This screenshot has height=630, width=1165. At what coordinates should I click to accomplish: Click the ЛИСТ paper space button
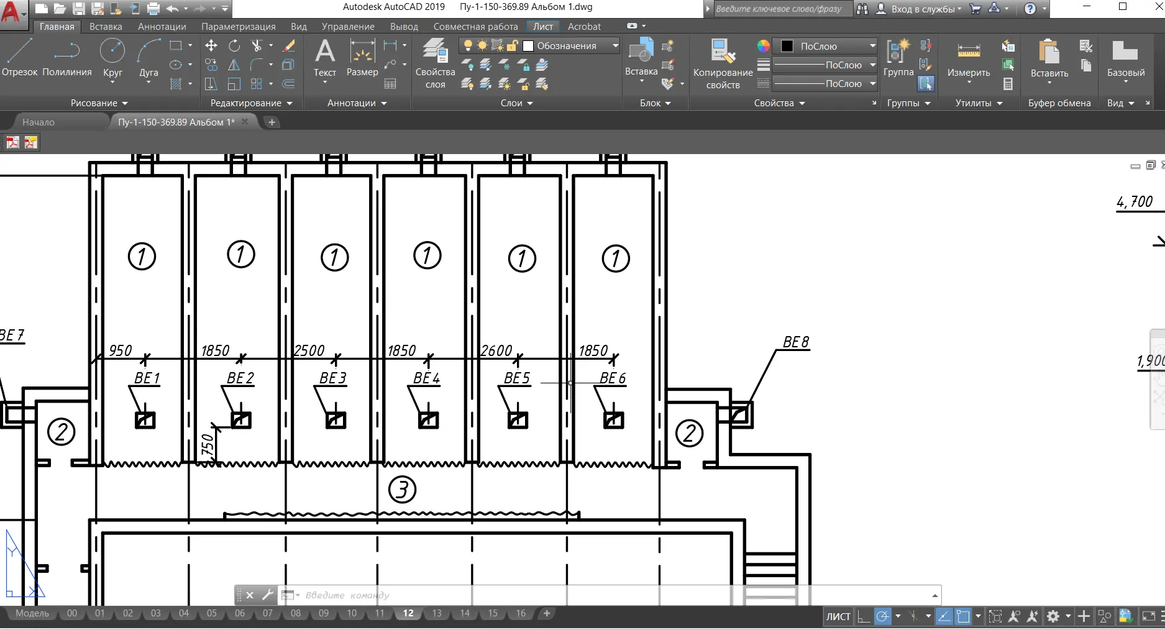coord(838,616)
